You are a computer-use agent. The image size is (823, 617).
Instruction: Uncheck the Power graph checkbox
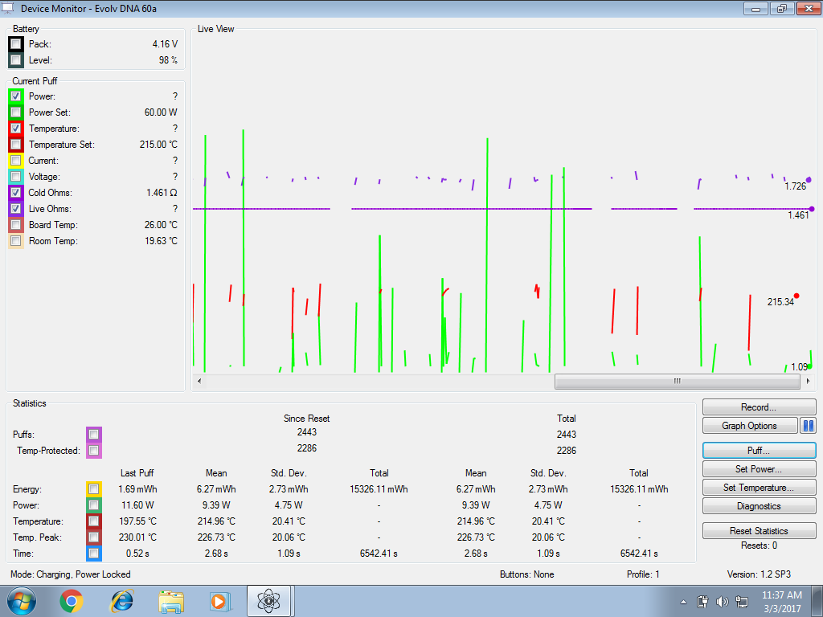pyautogui.click(x=16, y=96)
